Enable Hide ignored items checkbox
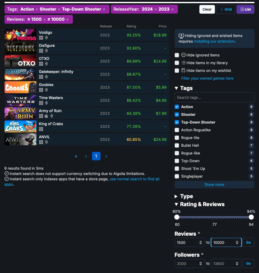The image size is (259, 273). [177, 55]
